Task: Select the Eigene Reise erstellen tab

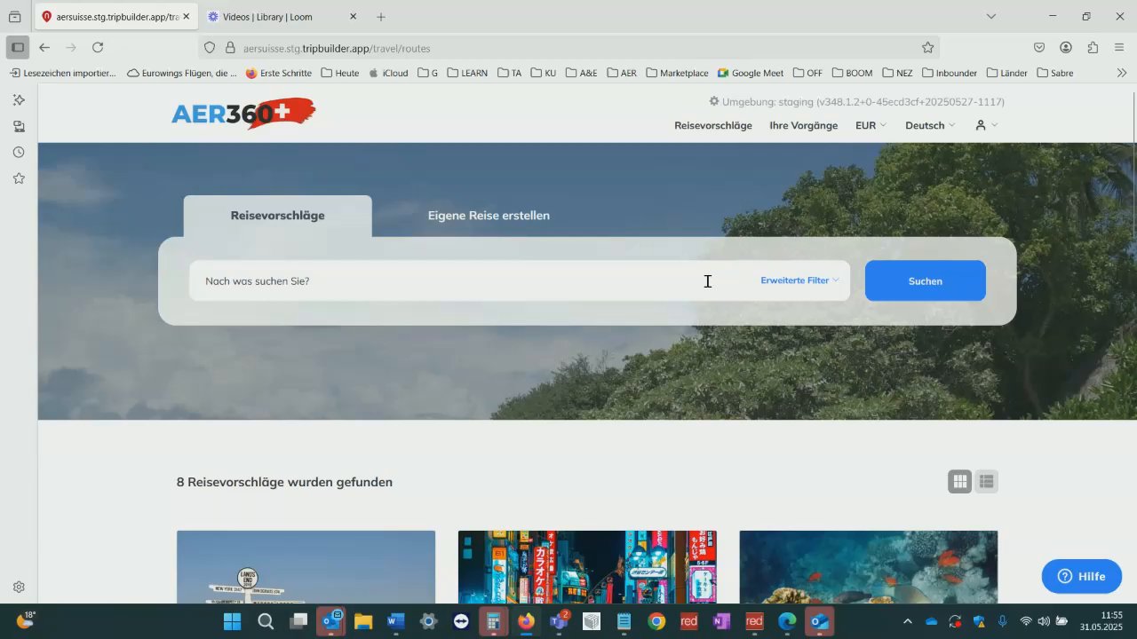Action: point(489,216)
